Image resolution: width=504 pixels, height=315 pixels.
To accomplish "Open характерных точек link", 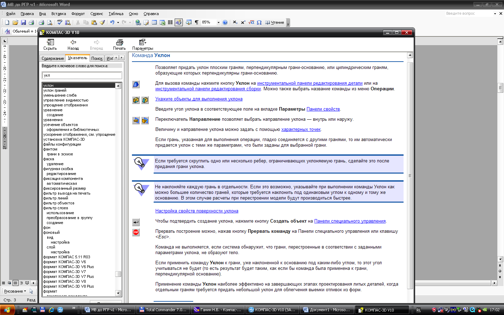I will point(301,129).
